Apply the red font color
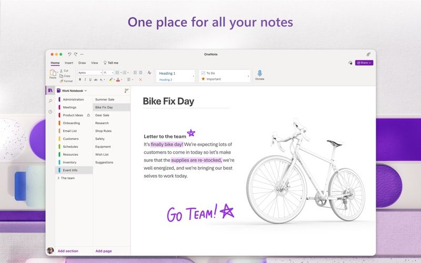This screenshot has height=263, width=421. 118,79
